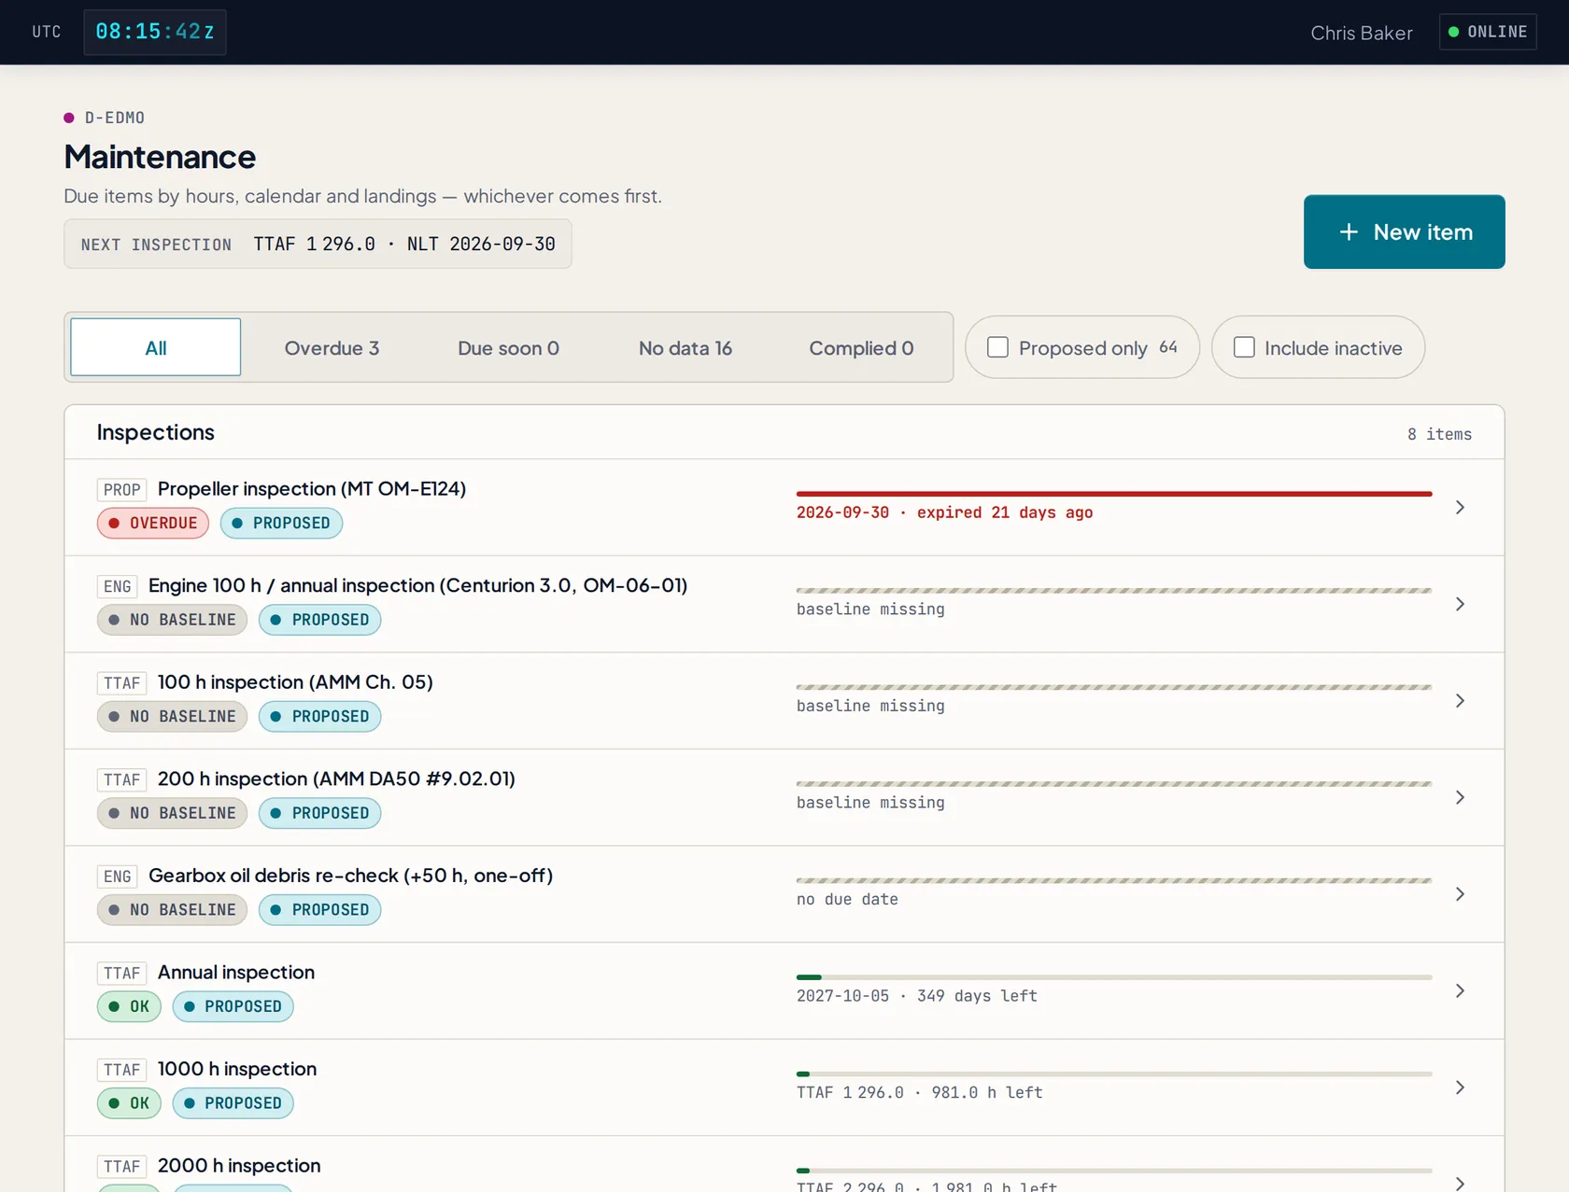Select the All tab
Screen dimensions: 1569x1192
[x=156, y=347]
